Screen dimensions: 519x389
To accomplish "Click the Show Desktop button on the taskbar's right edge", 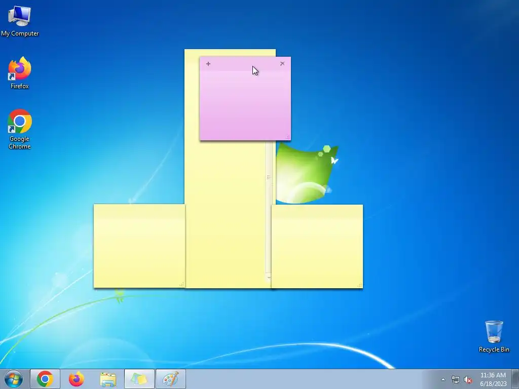I will tap(515, 379).
